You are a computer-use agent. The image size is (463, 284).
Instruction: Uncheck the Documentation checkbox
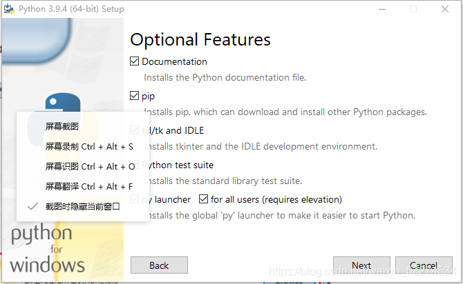point(134,61)
